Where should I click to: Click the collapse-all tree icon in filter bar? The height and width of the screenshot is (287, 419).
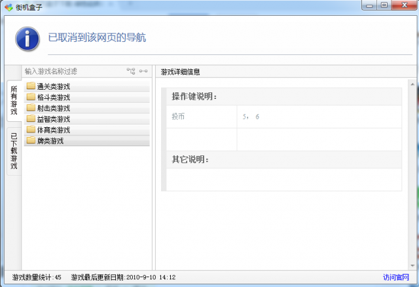point(143,71)
